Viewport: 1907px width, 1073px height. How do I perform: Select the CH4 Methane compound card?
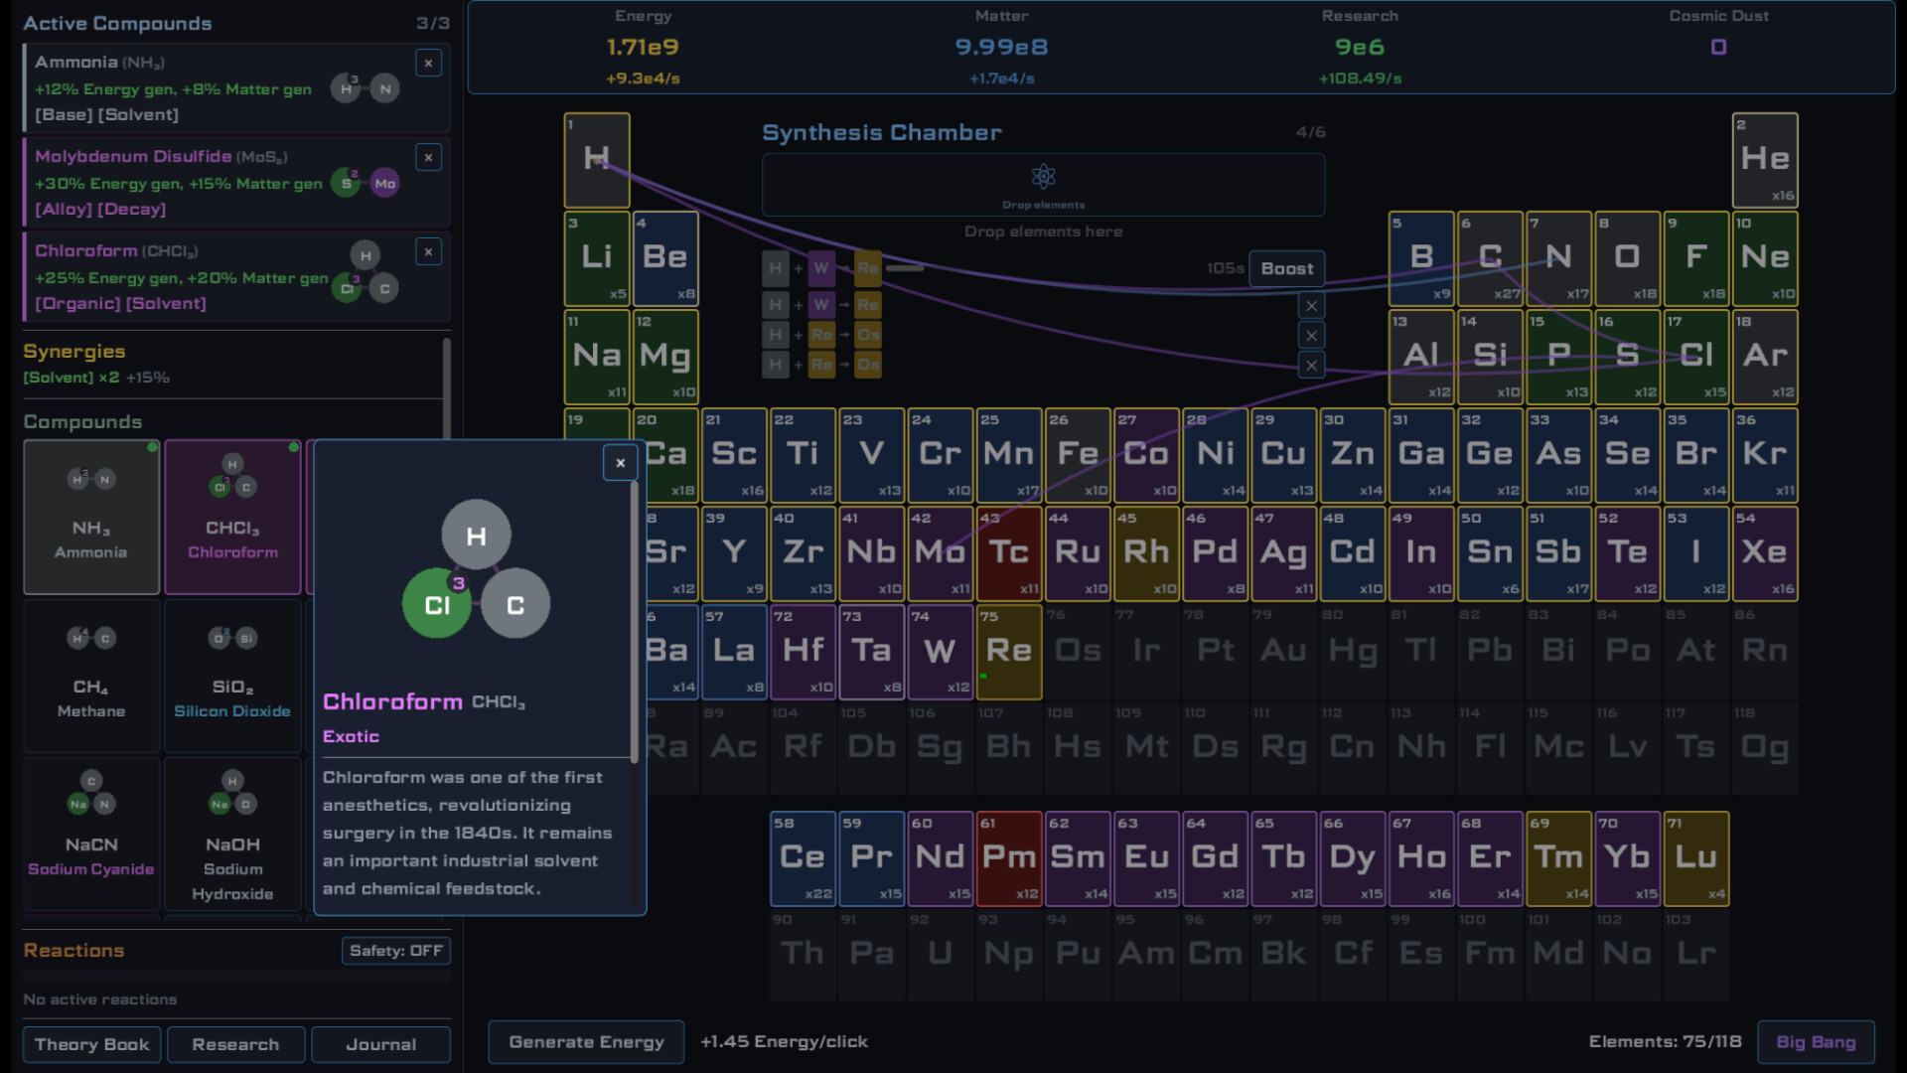click(90, 676)
